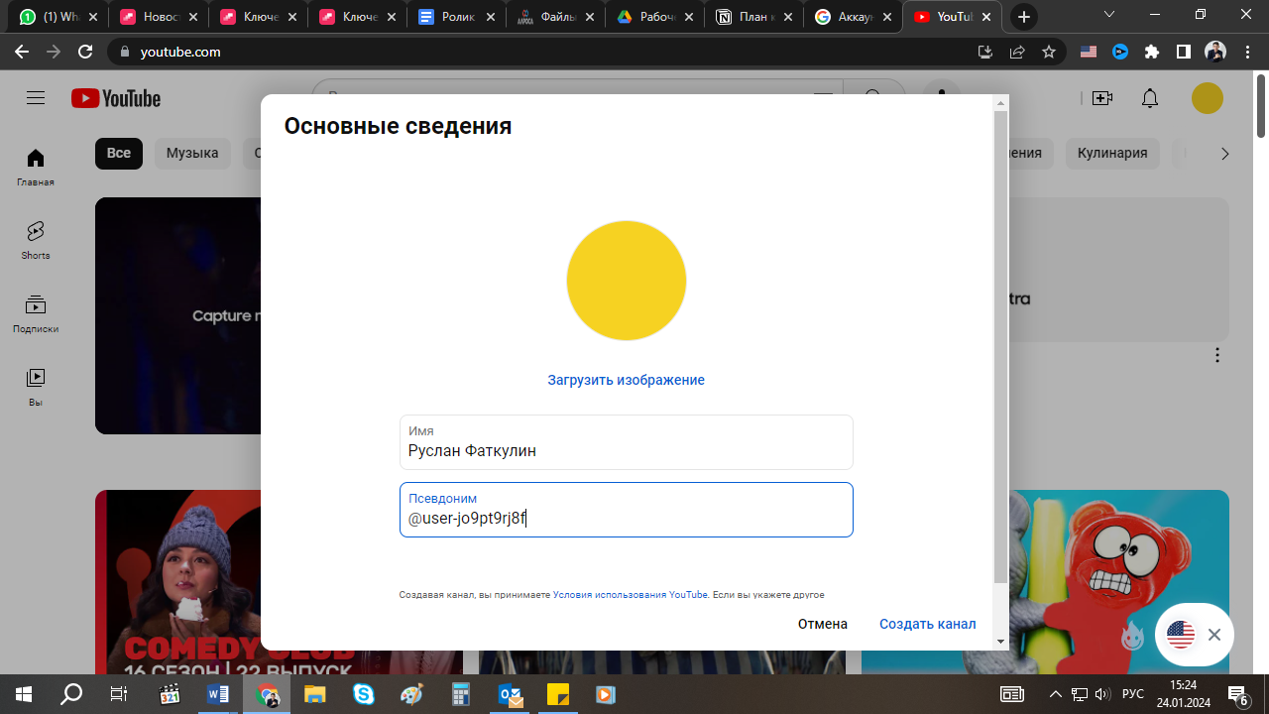This screenshot has width=1269, height=714.
Task: Bookmark this page with the star icon
Action: point(1049,53)
